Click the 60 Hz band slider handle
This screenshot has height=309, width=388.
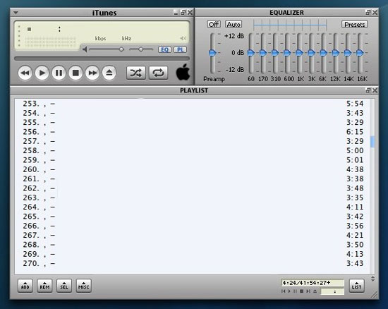tap(251, 52)
